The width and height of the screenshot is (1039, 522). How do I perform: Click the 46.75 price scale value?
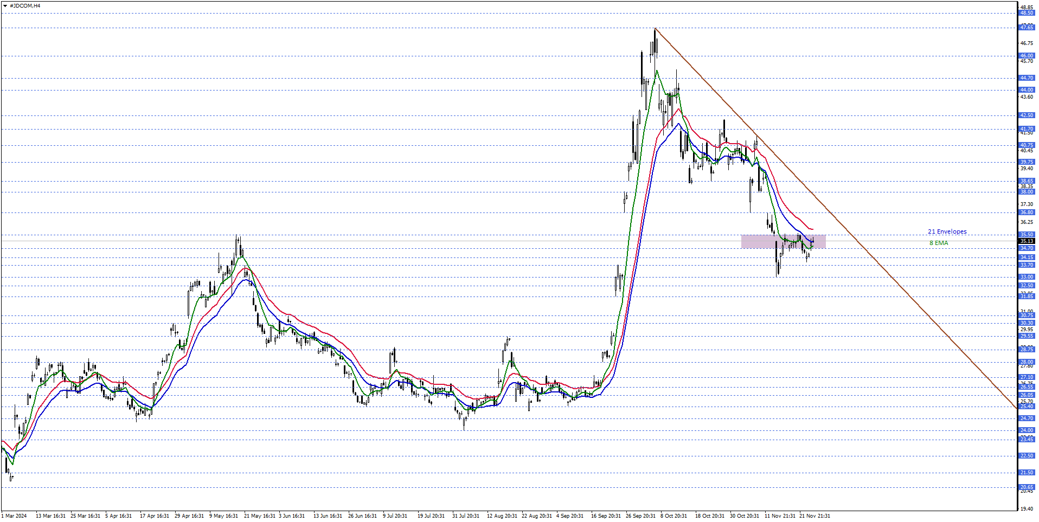(x=1027, y=43)
